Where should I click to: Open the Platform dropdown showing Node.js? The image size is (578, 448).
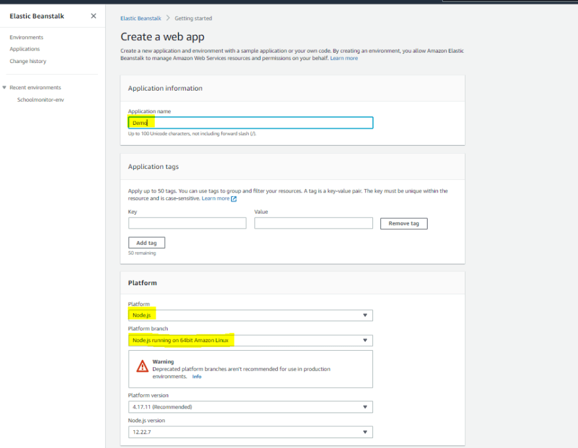251,315
